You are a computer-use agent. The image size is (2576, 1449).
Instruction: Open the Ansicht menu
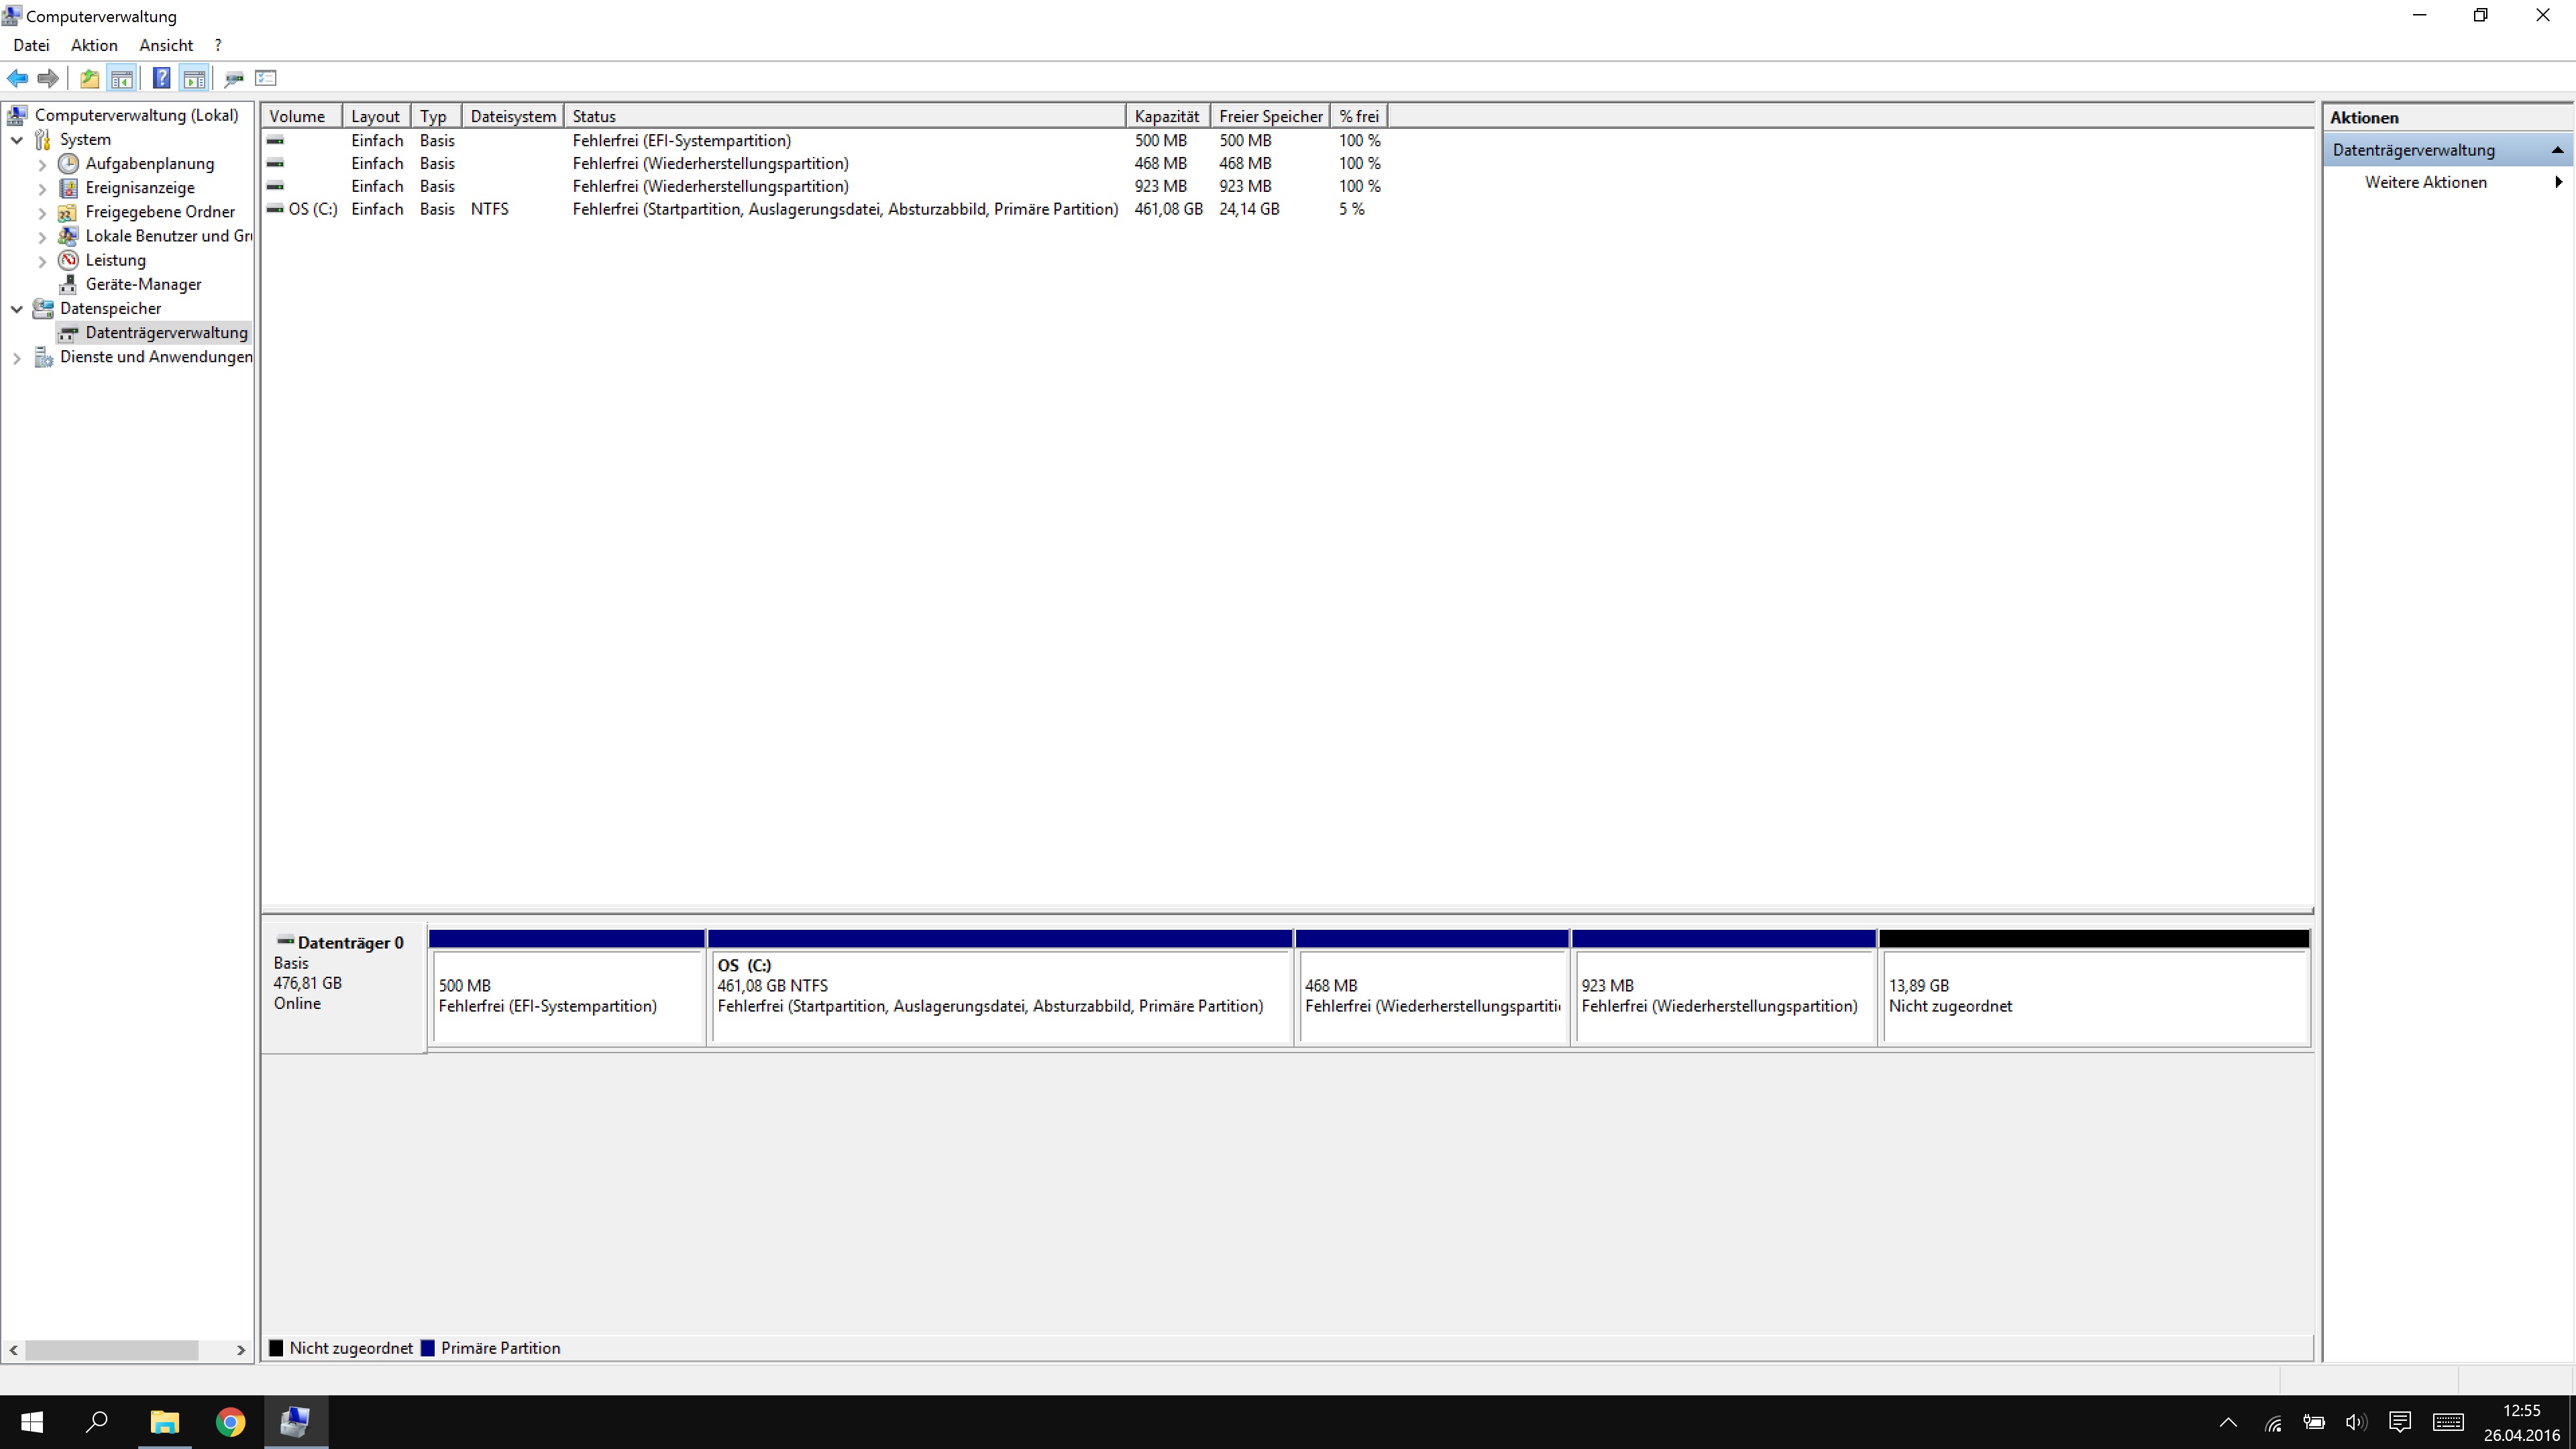tap(166, 45)
